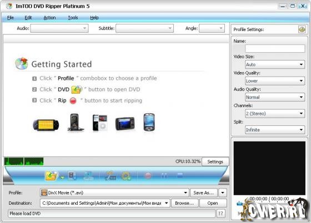Click the Save As... button
This screenshot has width=311, height=223.
click(203, 192)
